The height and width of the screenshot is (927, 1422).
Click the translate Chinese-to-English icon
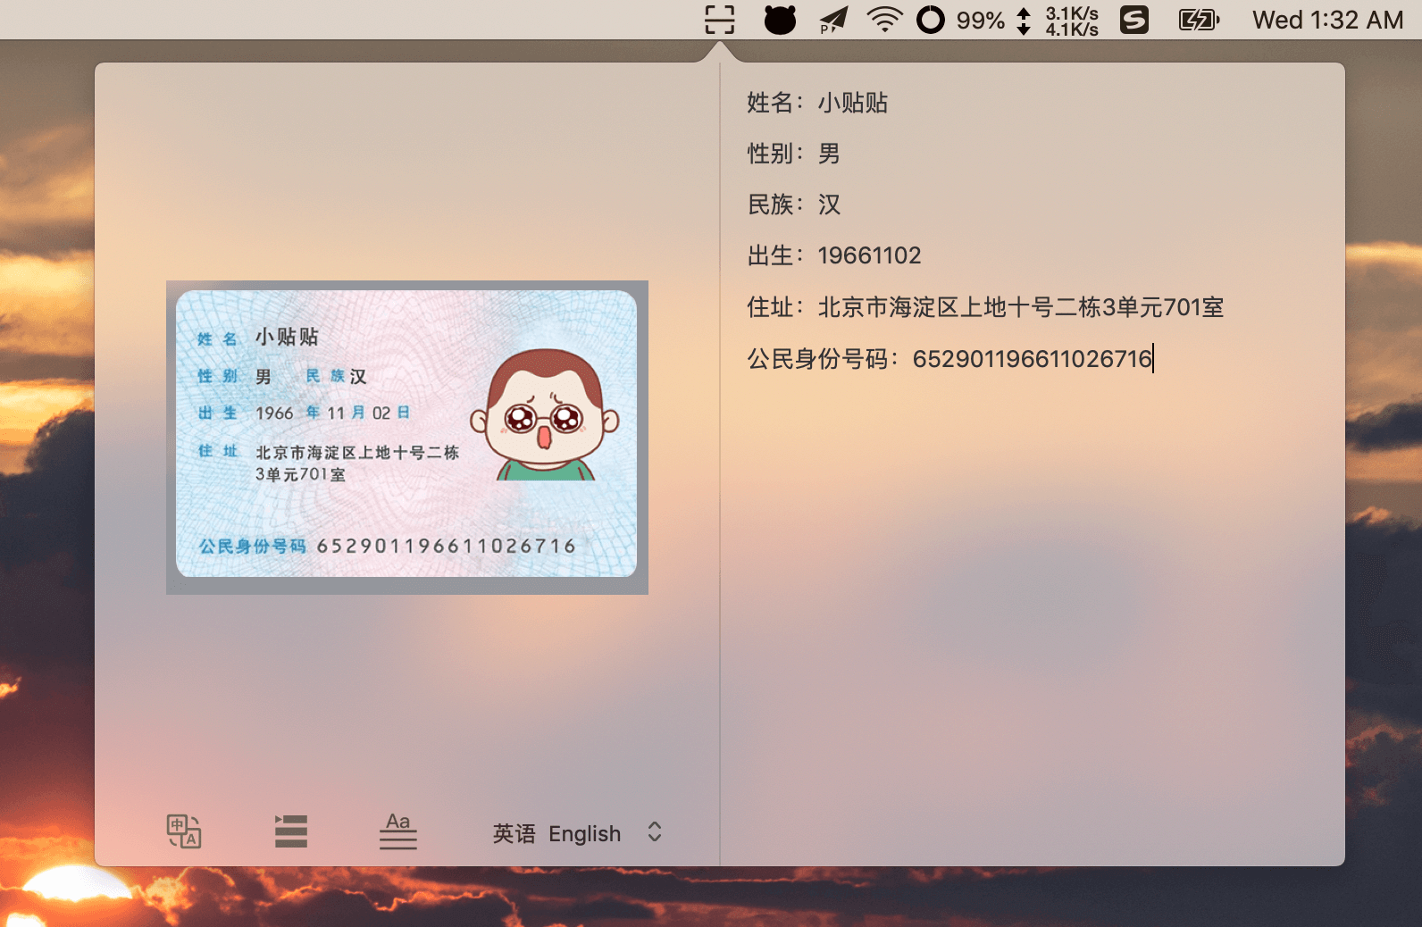(184, 831)
